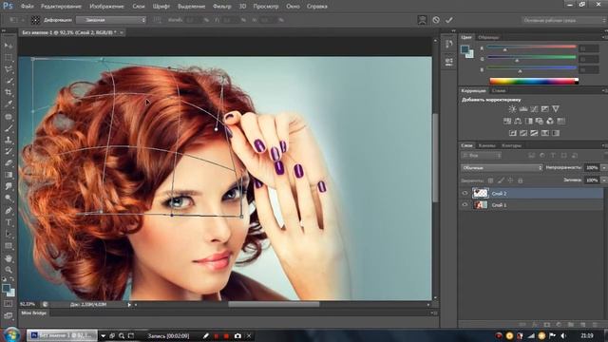This screenshot has height=342, width=608.
Task: Switch to the Контуры tab
Action: 511,145
